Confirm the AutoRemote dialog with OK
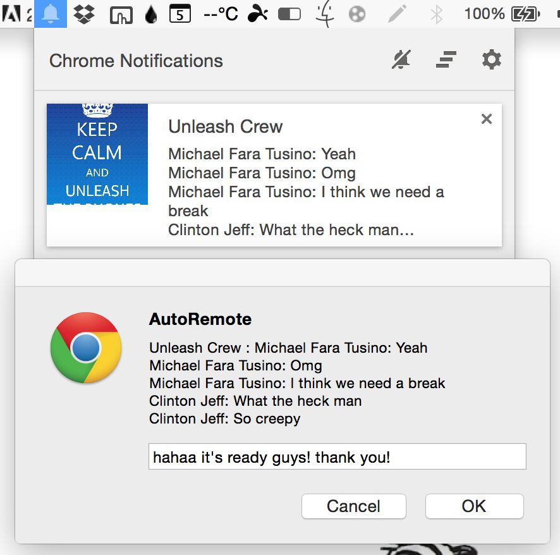This screenshot has width=560, height=555. coord(474,506)
